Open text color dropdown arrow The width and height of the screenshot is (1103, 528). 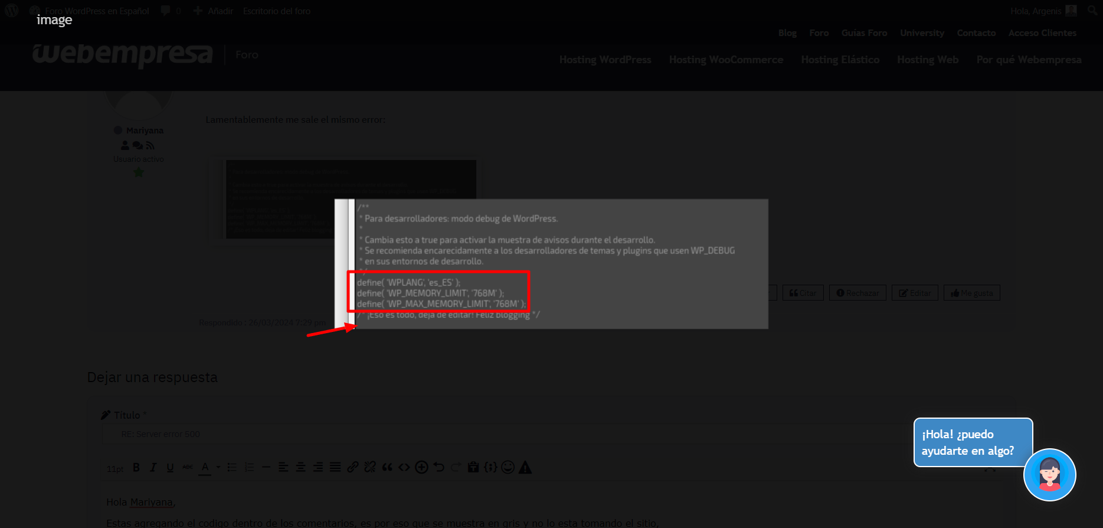[x=218, y=467]
